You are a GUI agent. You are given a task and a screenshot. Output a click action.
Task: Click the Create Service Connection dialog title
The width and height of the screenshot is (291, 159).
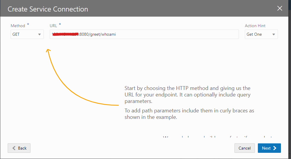(48, 9)
